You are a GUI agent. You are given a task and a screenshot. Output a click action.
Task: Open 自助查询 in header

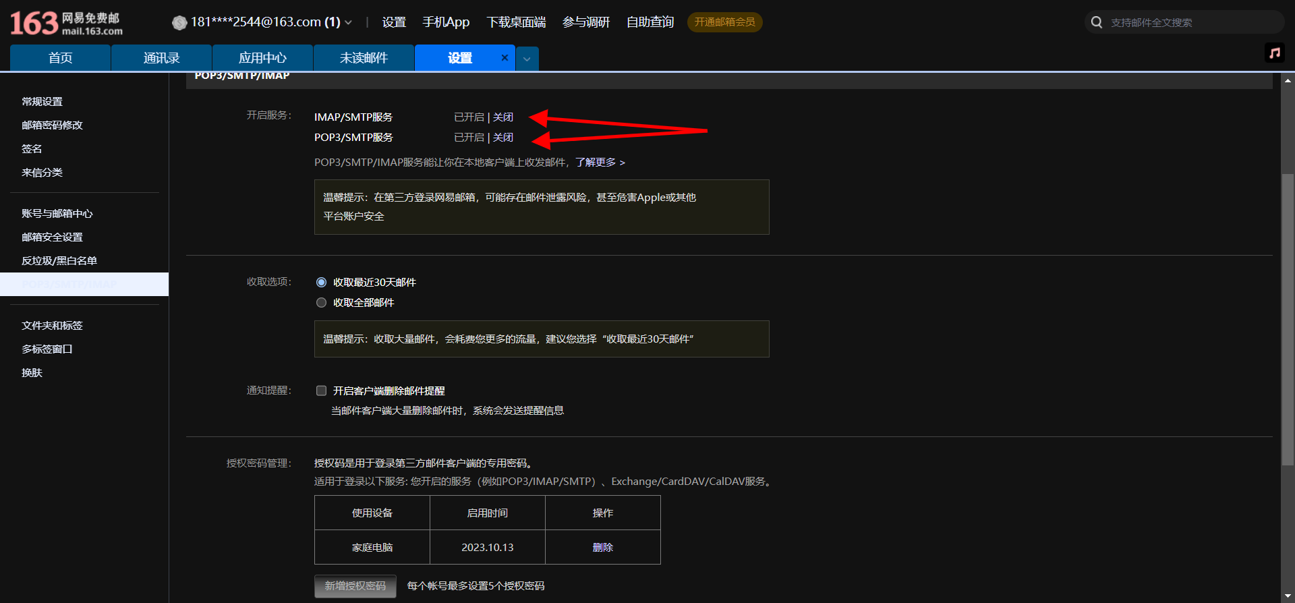(x=650, y=22)
